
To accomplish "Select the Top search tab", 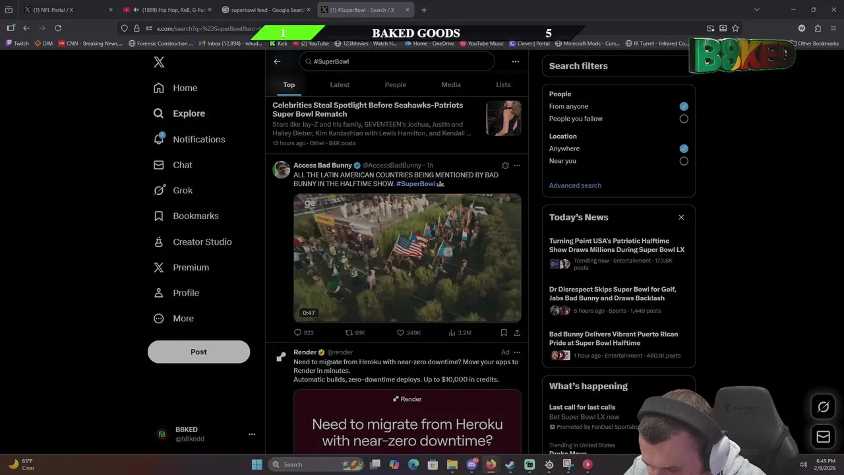I will click(x=289, y=84).
